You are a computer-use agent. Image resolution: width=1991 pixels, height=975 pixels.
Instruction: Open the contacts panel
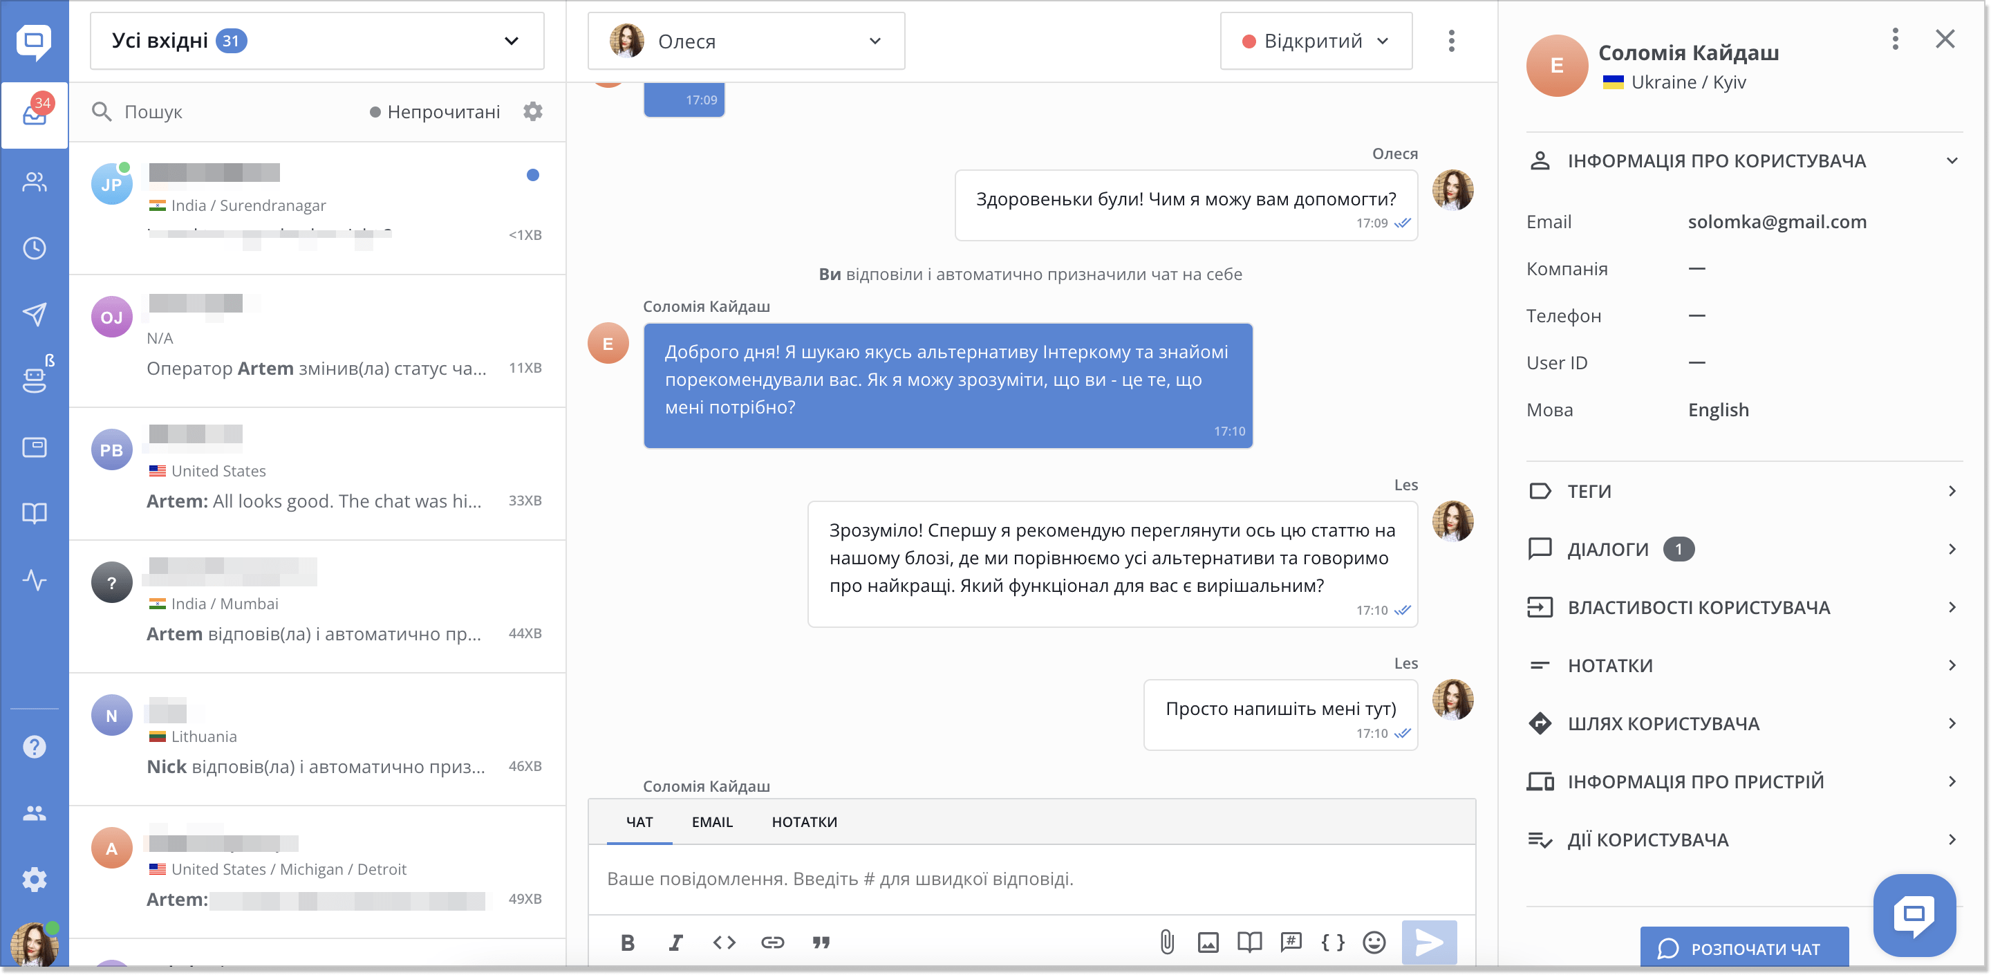coord(35,183)
